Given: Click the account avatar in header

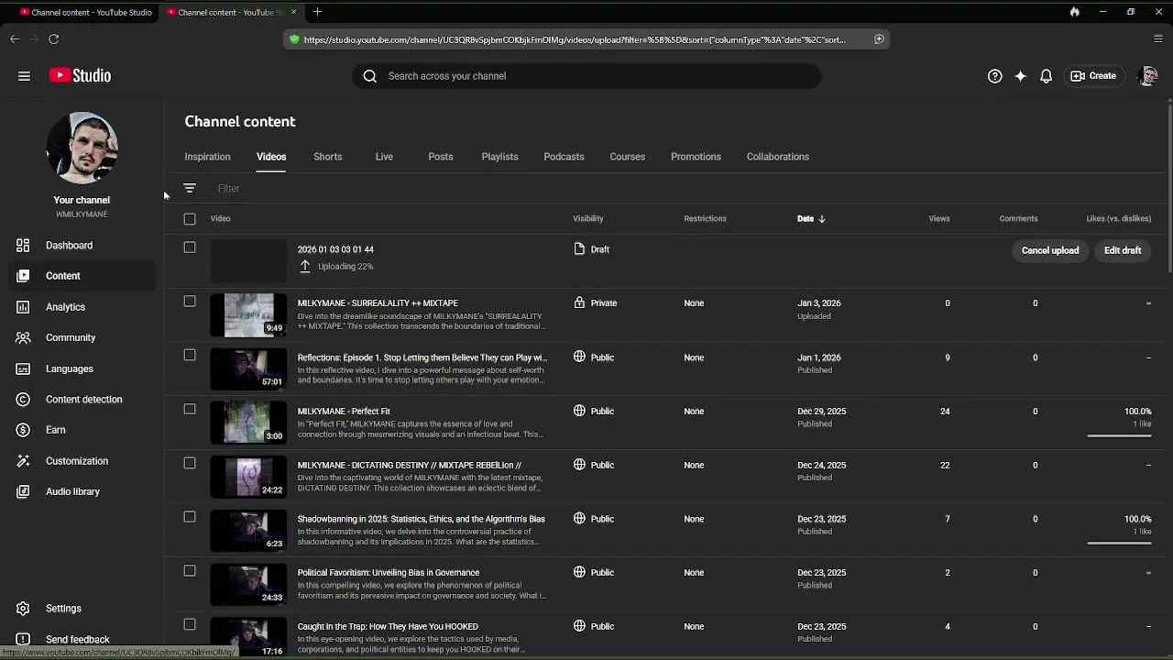Looking at the screenshot, I should tap(1147, 76).
